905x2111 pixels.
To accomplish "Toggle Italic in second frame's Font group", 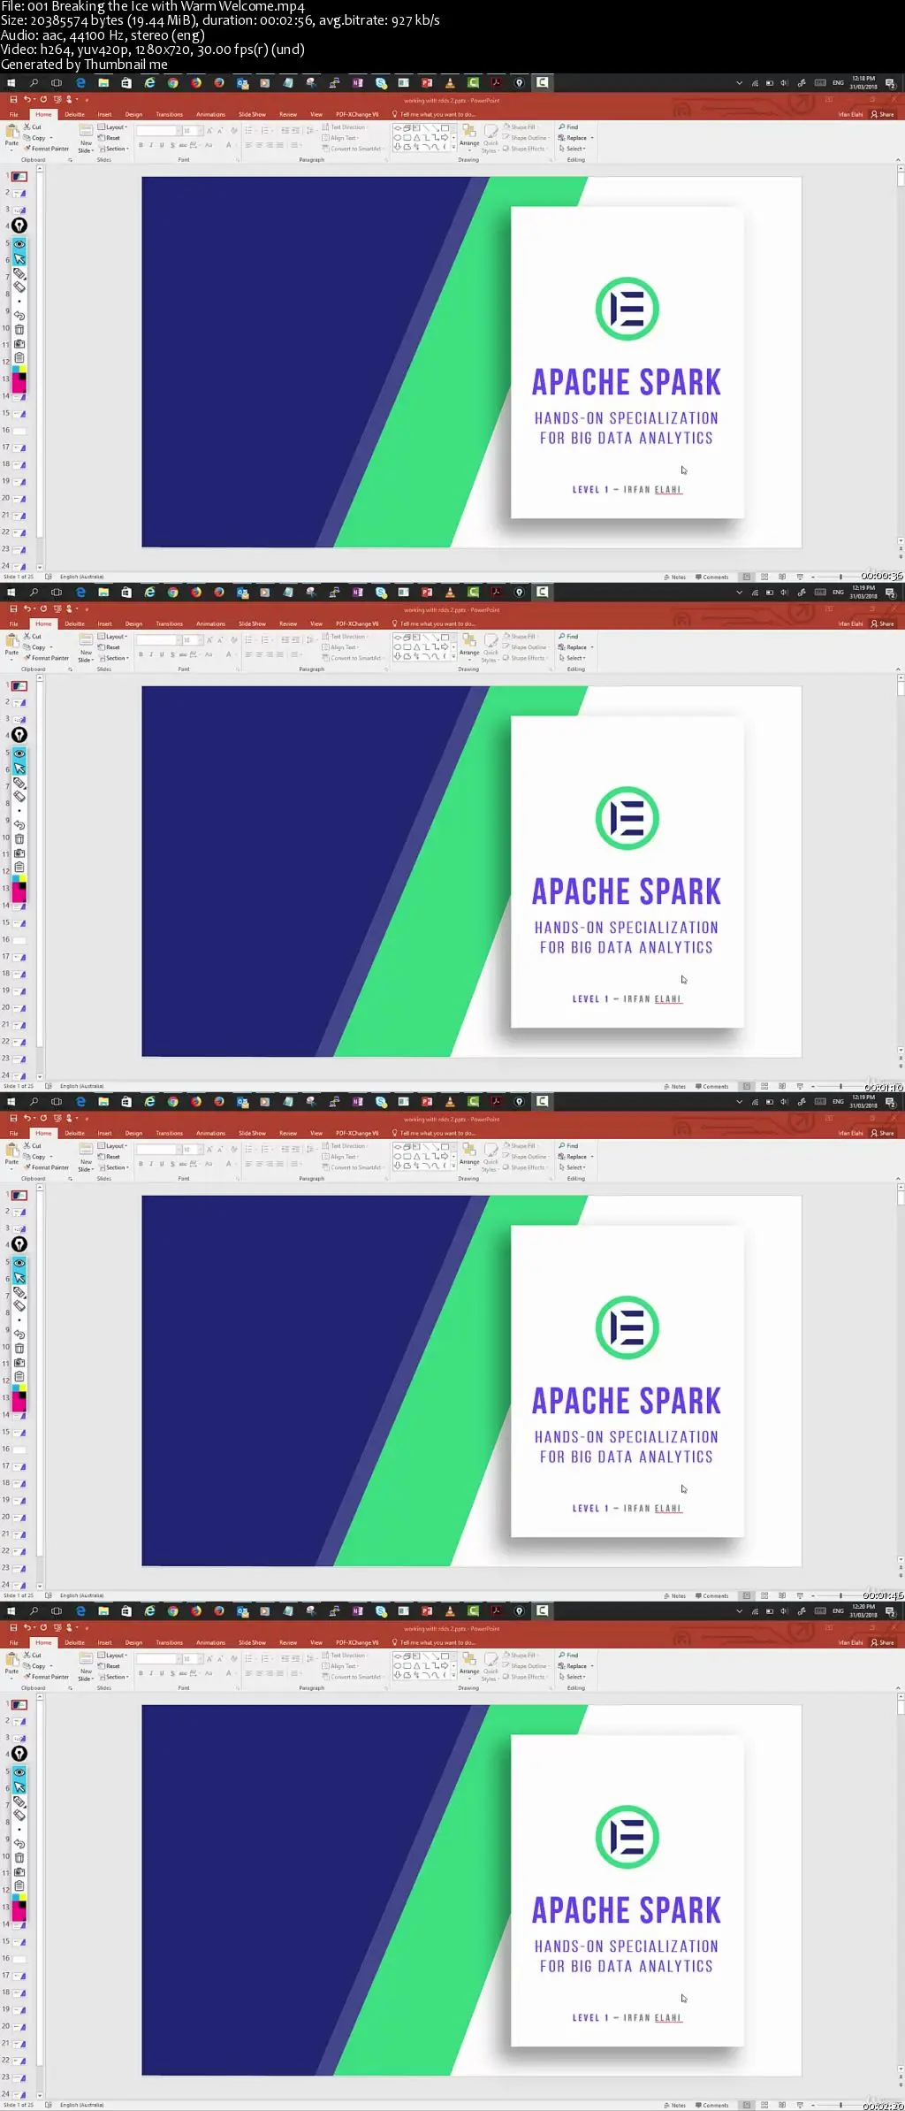I will coord(151,654).
